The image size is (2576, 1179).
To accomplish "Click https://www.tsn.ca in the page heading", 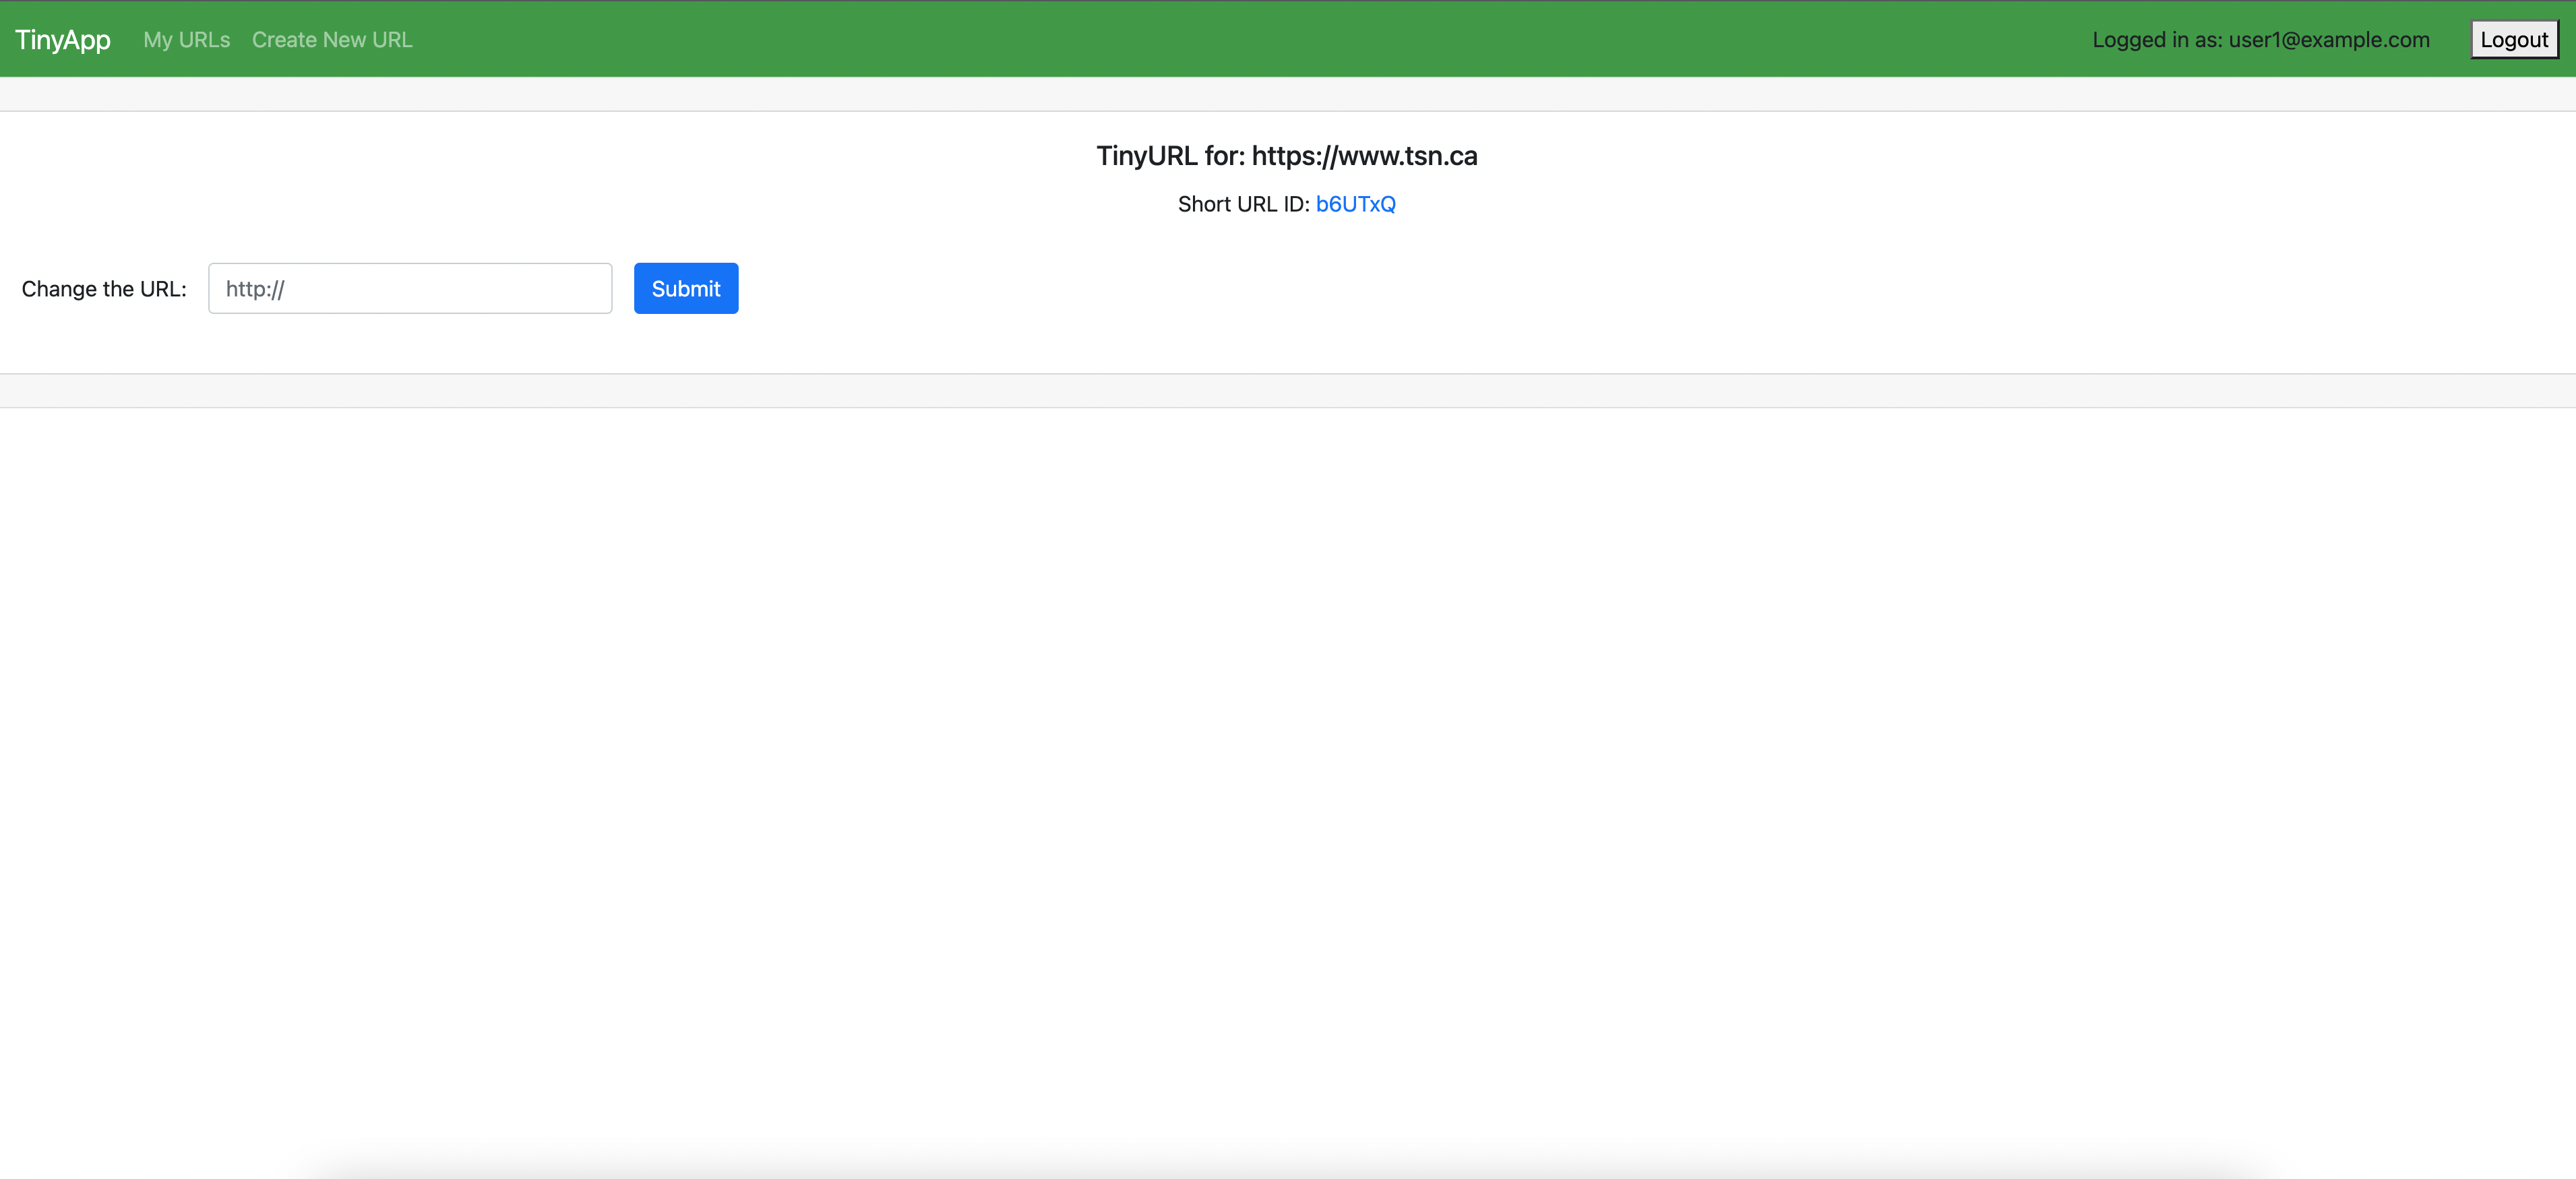I will point(1364,156).
